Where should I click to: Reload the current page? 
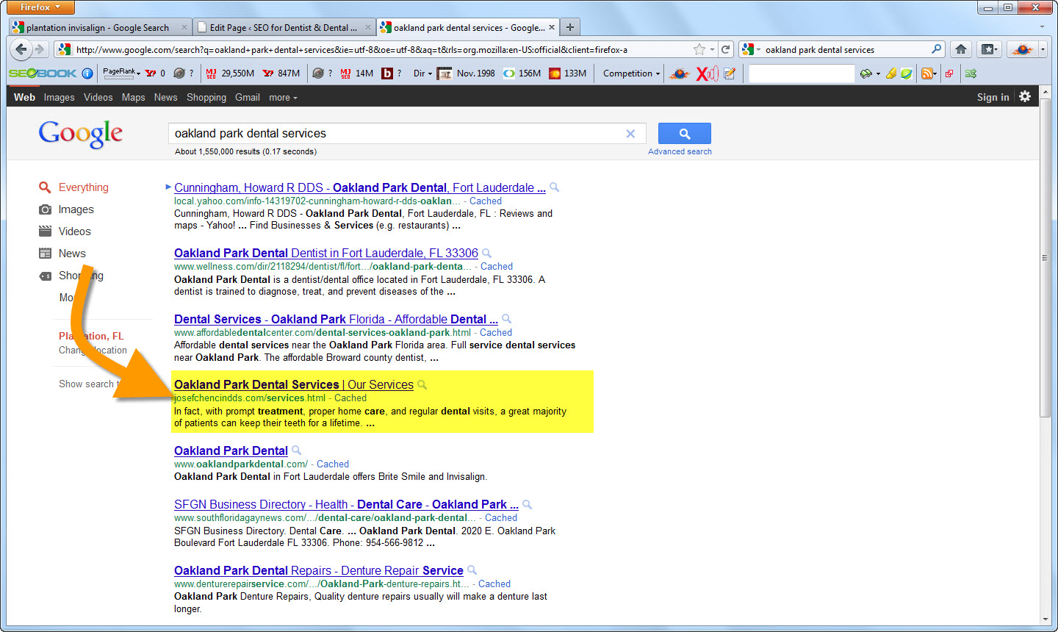click(726, 49)
